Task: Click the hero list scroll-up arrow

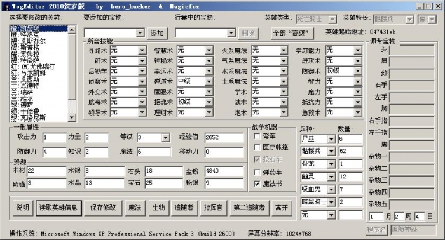Action: tap(72, 29)
